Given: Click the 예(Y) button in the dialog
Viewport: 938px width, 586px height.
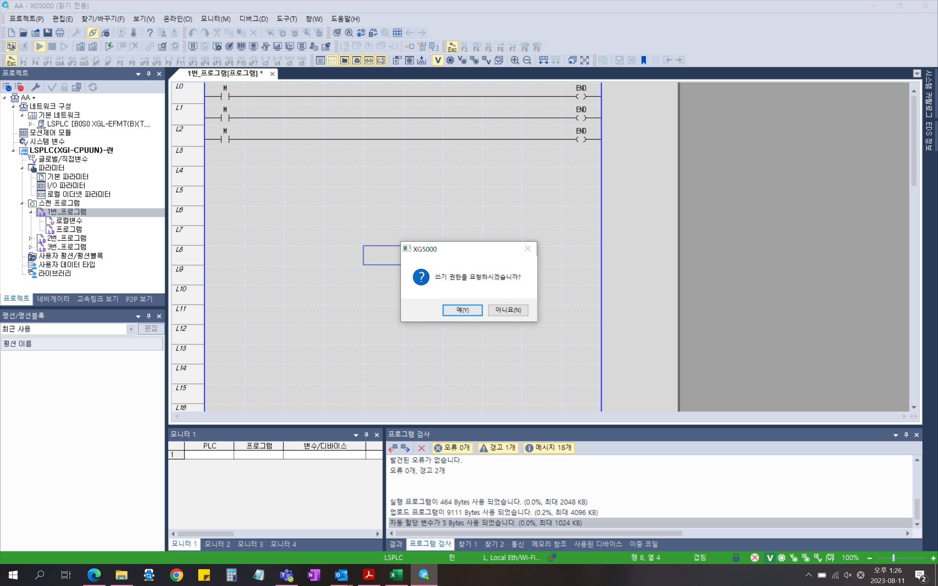Looking at the screenshot, I should pyautogui.click(x=462, y=310).
